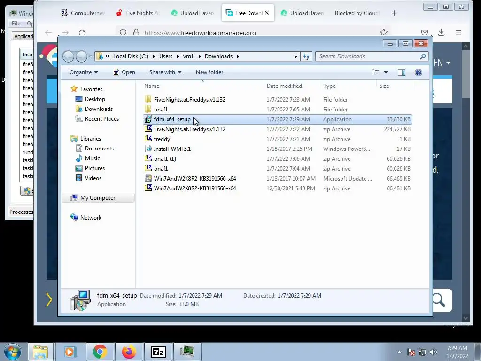Viewport: 481px width, 361px height.
Task: Open the Videos library
Action: pos(93,178)
